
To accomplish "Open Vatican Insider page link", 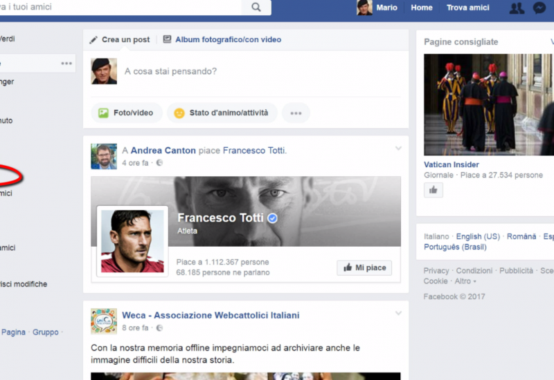I will click(452, 164).
